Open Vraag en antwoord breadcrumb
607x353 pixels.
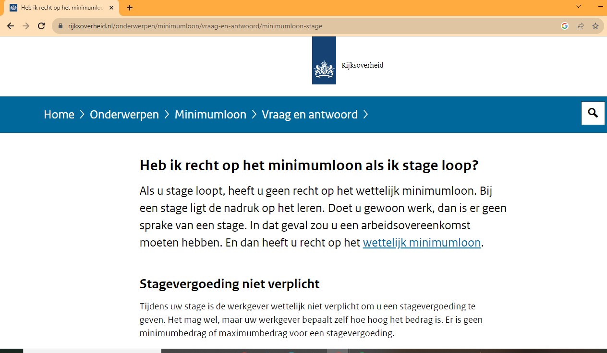[x=310, y=115]
